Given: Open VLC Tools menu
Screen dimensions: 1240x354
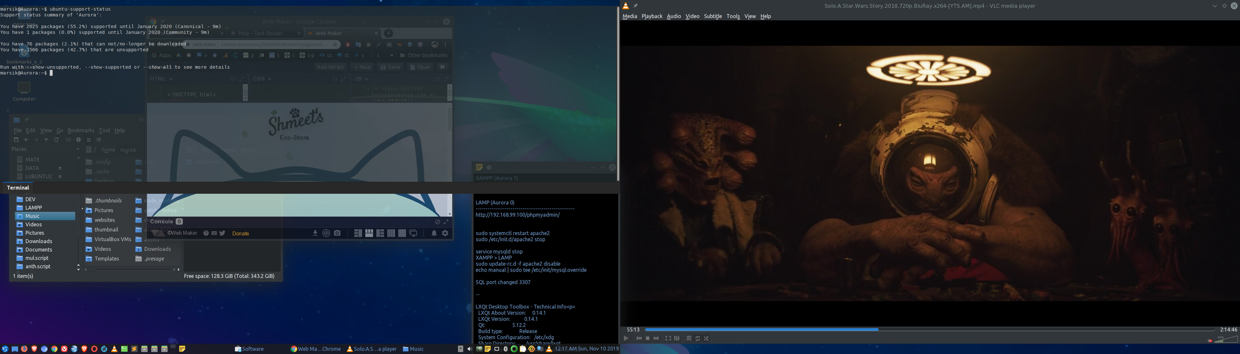Looking at the screenshot, I should pyautogui.click(x=733, y=16).
